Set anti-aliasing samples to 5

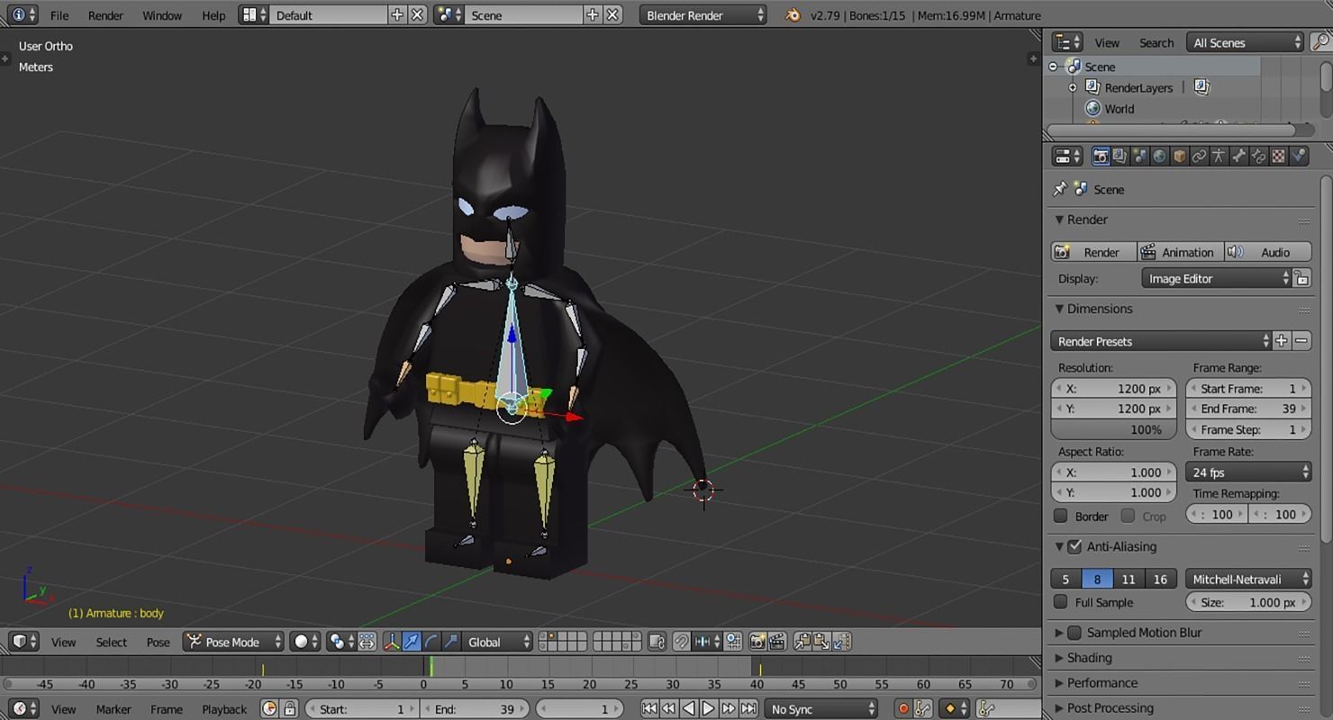[x=1066, y=579]
